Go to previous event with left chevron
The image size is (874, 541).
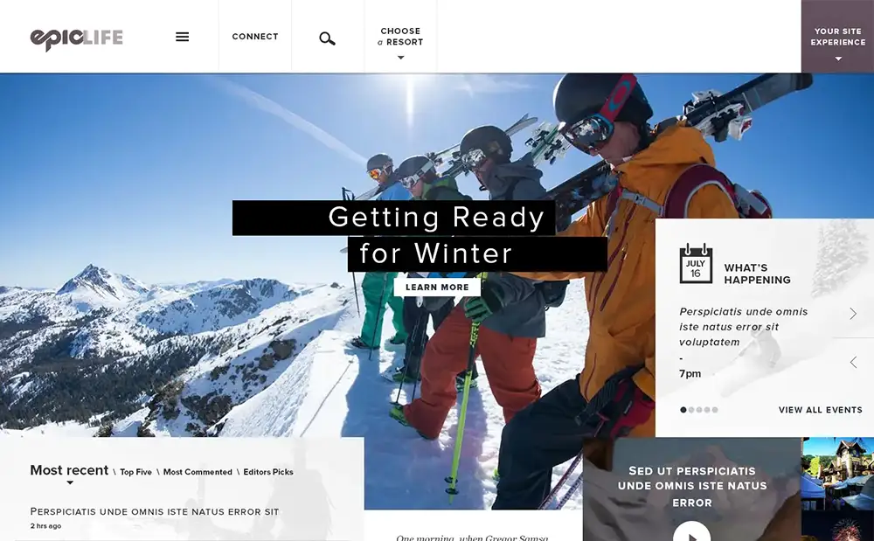(x=853, y=362)
